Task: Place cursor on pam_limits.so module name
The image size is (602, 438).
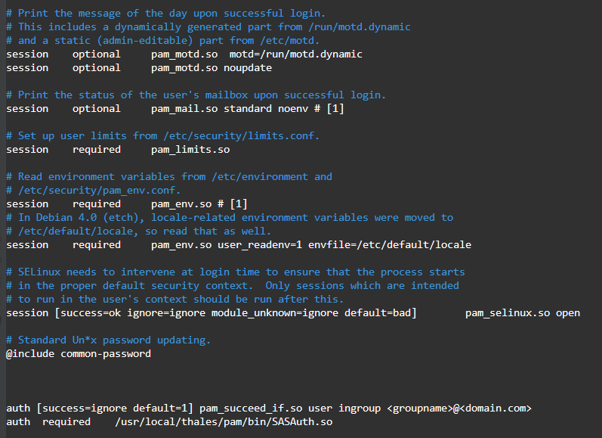Action: pos(190,149)
